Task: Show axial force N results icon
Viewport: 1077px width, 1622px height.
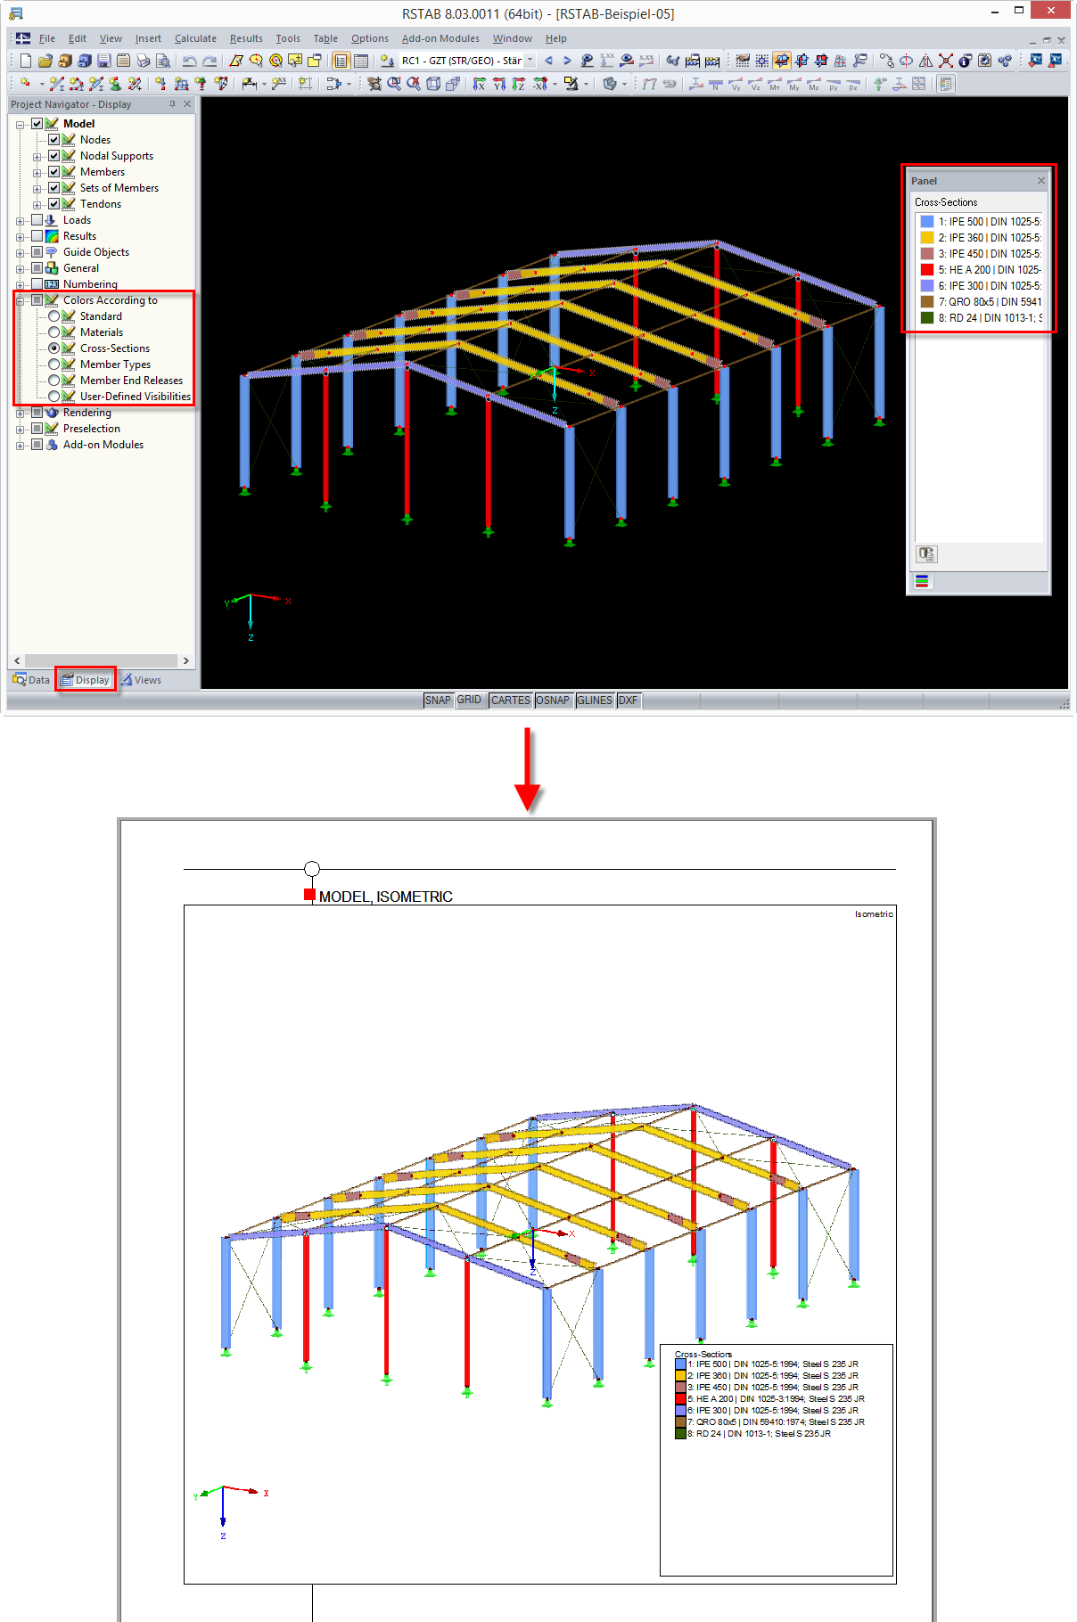Action: point(715,84)
